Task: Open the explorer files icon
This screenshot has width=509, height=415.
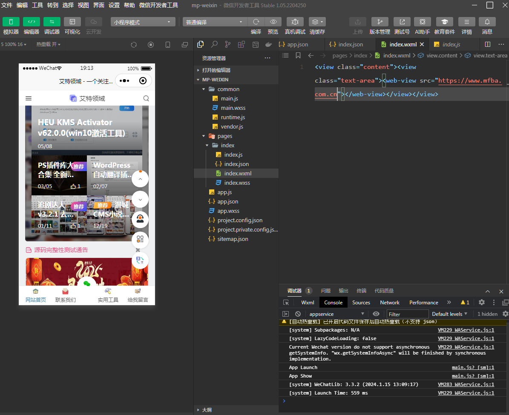Action: point(201,44)
